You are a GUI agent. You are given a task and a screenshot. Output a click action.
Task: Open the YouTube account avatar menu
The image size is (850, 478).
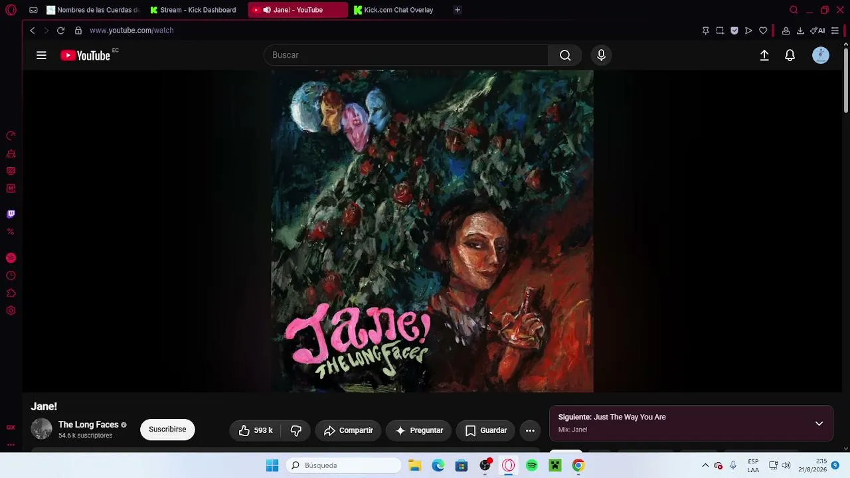(x=821, y=56)
